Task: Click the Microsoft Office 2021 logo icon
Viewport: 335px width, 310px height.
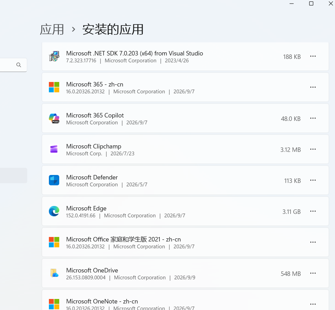Action: pos(54,242)
